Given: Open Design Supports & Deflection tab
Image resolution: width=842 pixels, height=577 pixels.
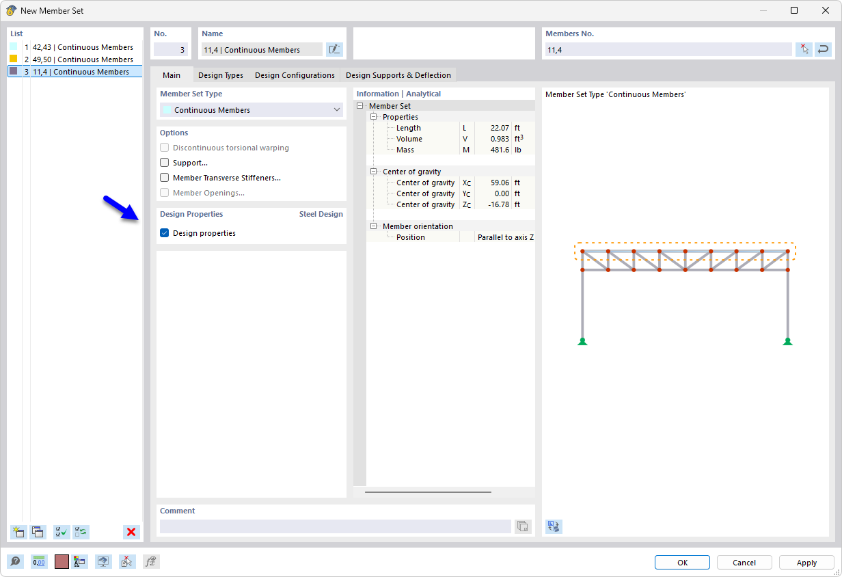Looking at the screenshot, I should pos(398,75).
